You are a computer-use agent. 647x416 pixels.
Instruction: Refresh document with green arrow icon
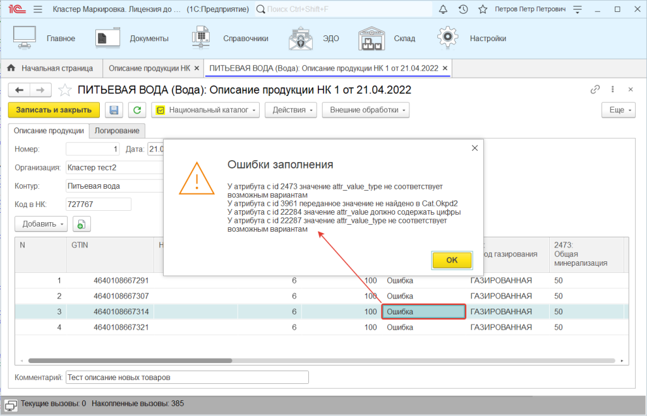tap(137, 110)
